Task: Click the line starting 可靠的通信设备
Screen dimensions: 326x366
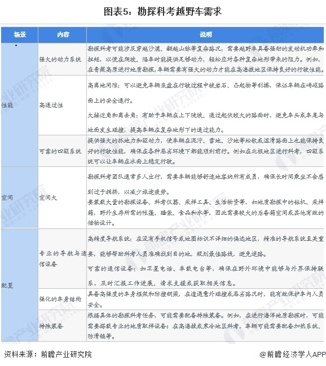Action: click(205, 276)
